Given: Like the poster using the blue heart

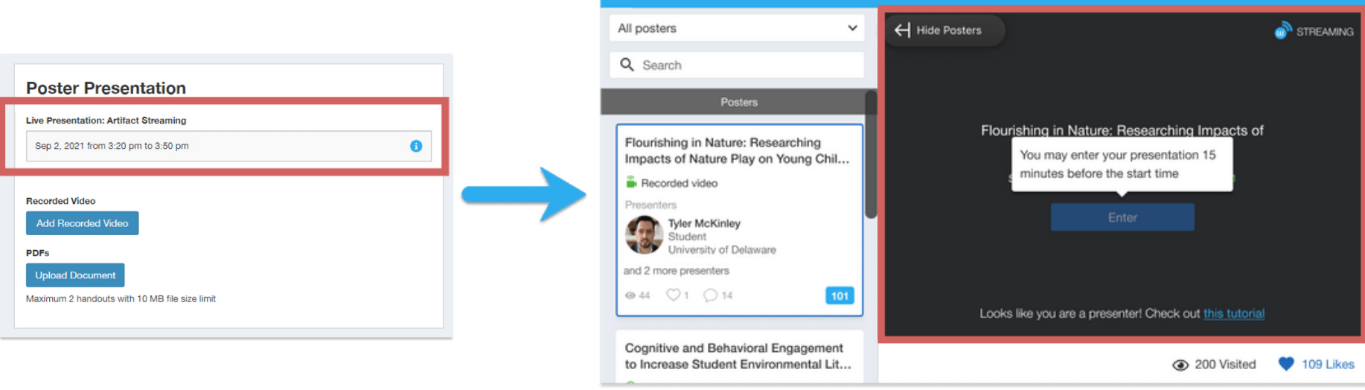Looking at the screenshot, I should 1285,364.
